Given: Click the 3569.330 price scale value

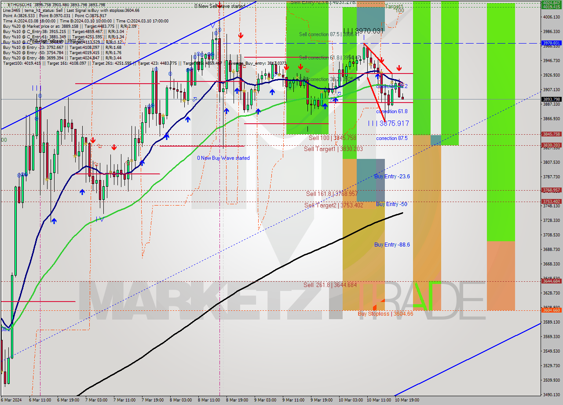Looking at the screenshot, I should (x=552, y=336).
